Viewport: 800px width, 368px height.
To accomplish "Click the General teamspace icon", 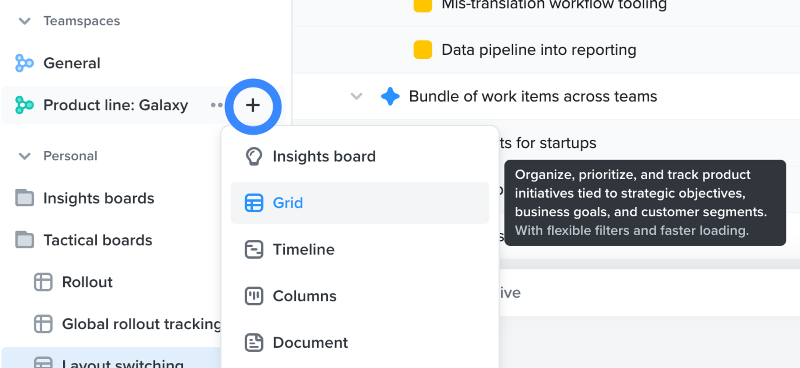I will pos(24,63).
